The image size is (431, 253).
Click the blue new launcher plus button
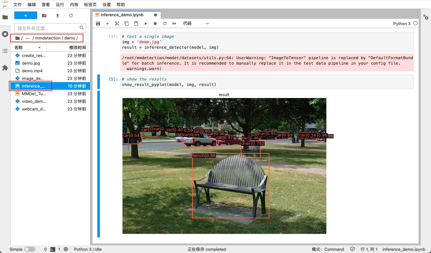(26, 15)
